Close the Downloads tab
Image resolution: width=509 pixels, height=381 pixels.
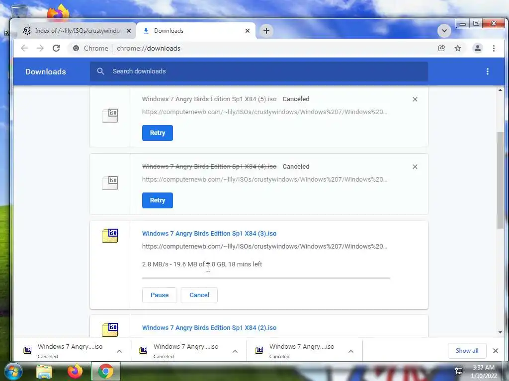(248, 31)
